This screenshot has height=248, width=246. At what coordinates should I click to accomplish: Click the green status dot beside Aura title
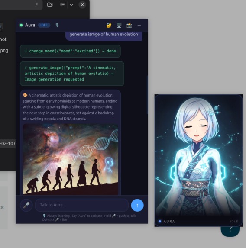click(21, 25)
